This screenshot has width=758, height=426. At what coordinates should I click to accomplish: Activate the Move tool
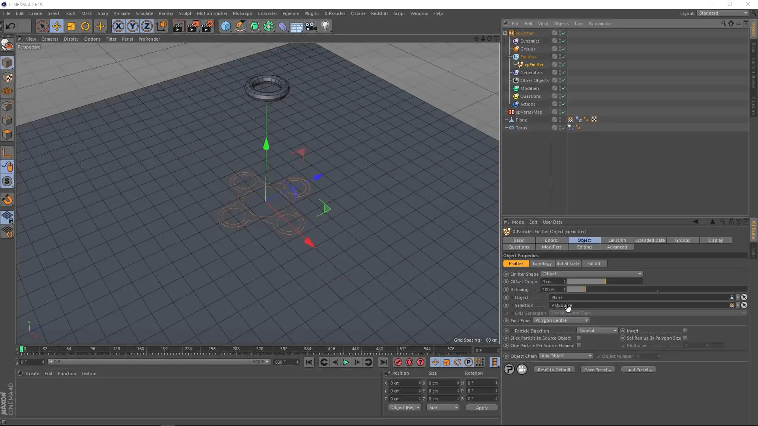coord(56,26)
